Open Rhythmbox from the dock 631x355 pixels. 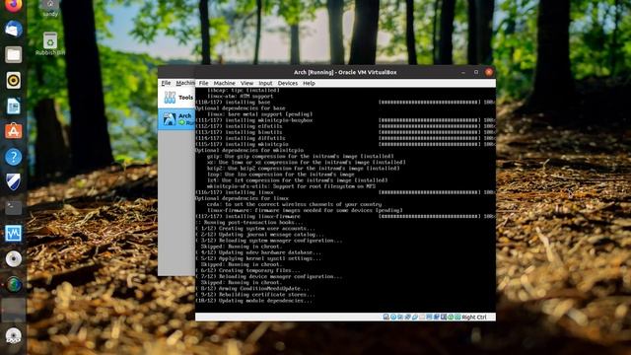coord(13,81)
